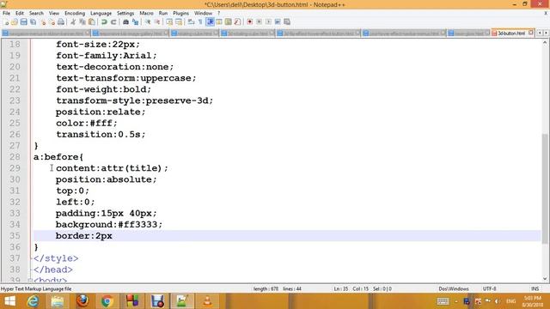Toggle synchronize vertical scrolling icon
Viewport: 550px width, 309px height.
click(169, 21)
